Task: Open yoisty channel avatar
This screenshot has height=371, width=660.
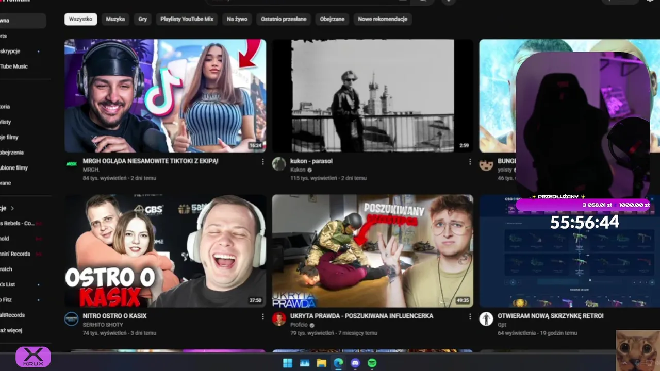Action: pyautogui.click(x=486, y=164)
